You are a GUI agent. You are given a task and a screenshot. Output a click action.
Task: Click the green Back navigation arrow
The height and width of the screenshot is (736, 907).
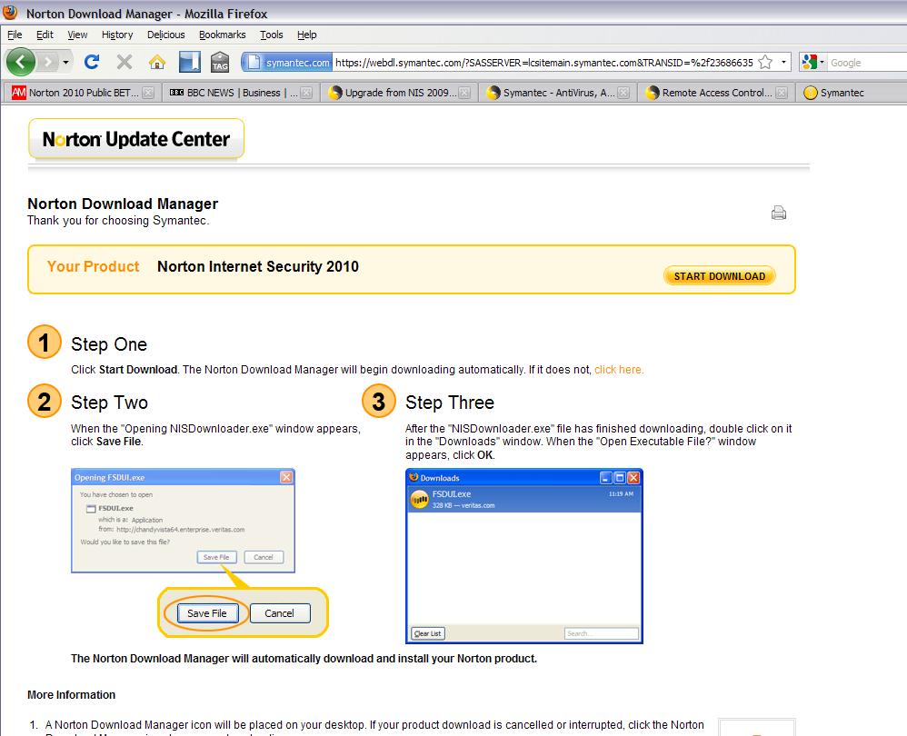(x=21, y=61)
